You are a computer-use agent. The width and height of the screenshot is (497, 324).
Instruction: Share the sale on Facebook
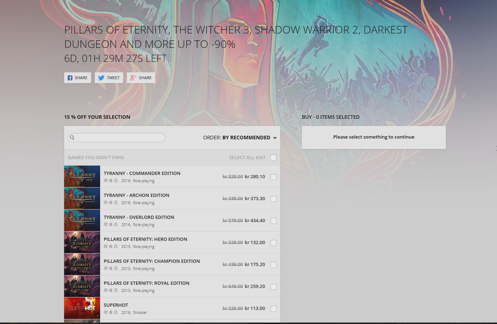[x=78, y=78]
